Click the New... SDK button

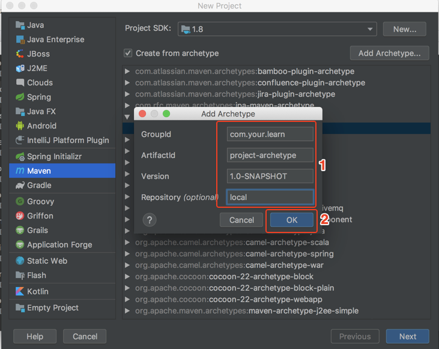[x=405, y=29]
